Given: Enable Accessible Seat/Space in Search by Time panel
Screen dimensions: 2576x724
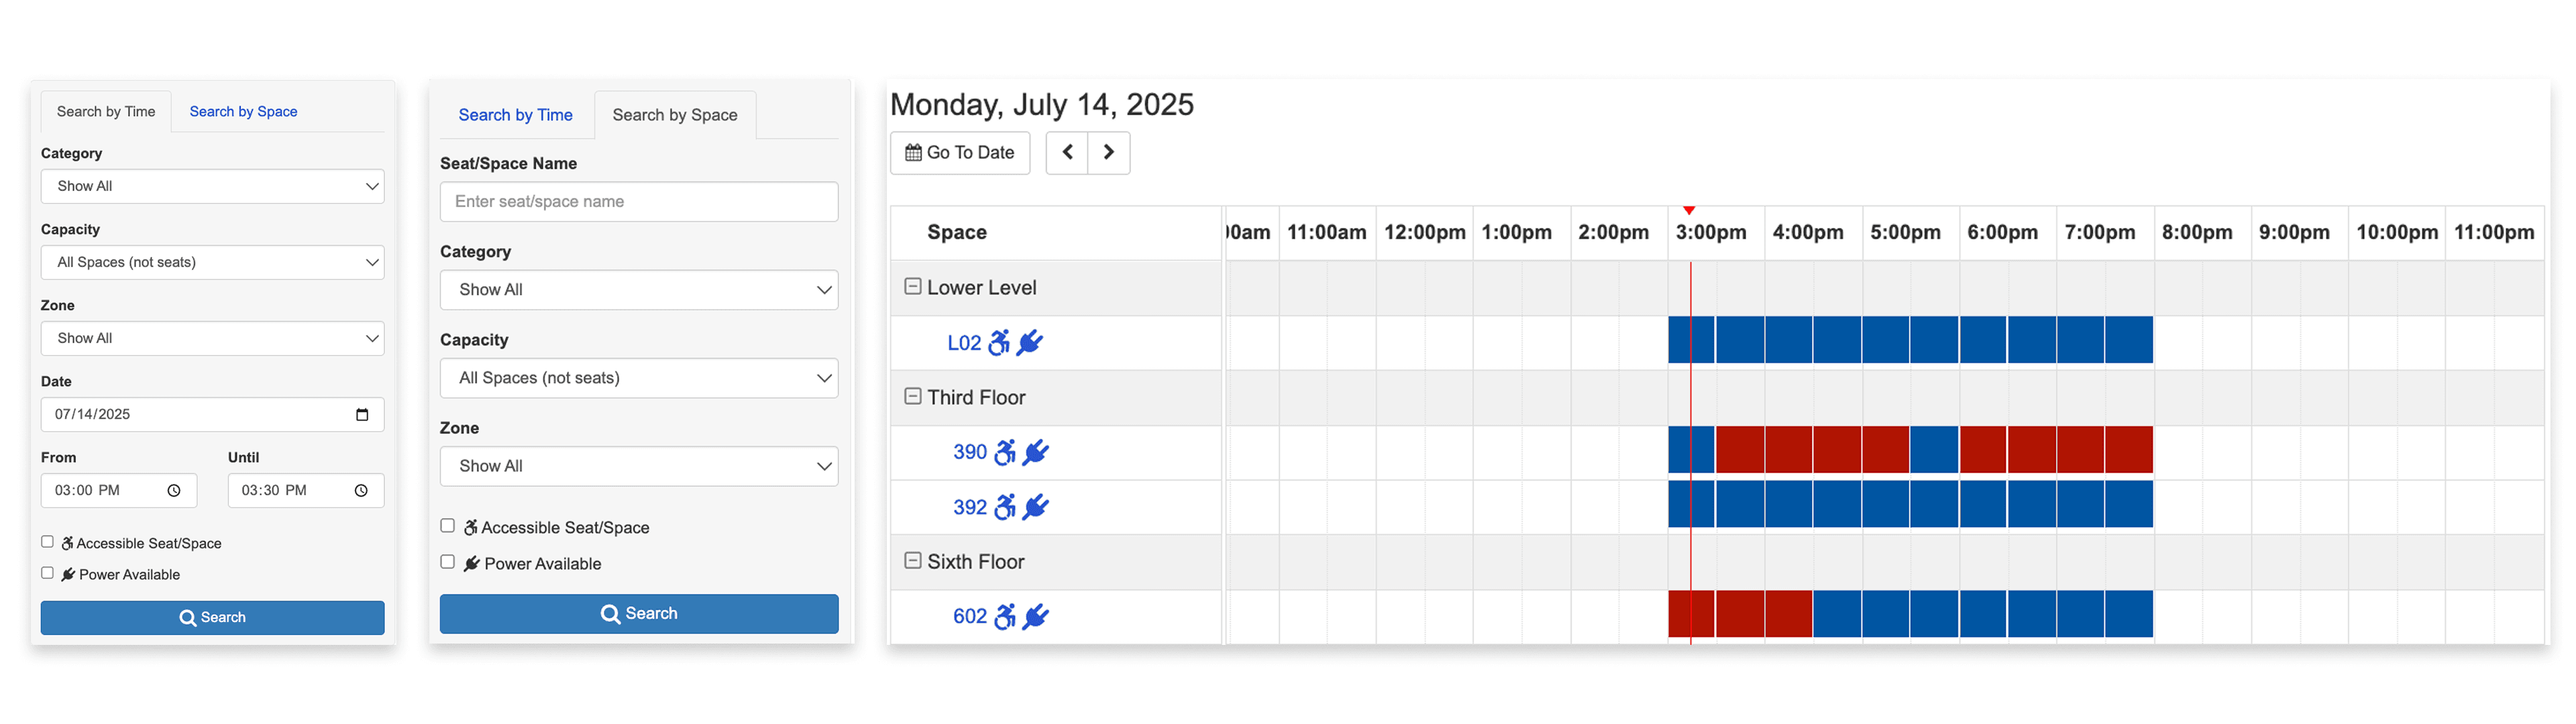Looking at the screenshot, I should pyautogui.click(x=47, y=542).
